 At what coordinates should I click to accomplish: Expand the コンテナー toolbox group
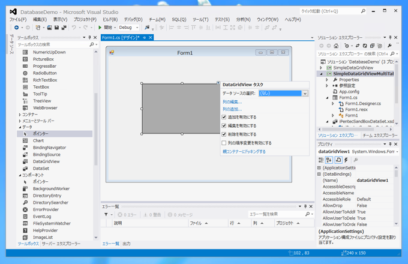click(20, 115)
